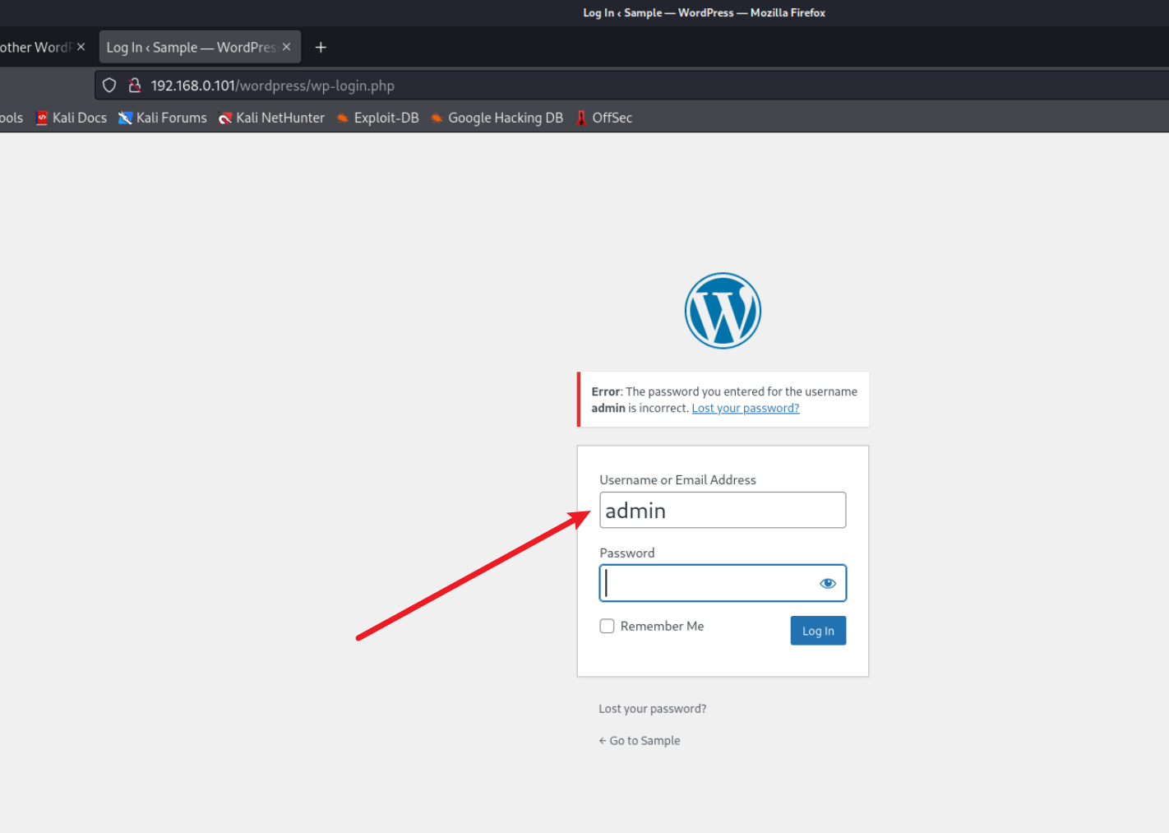Click the Log In button
Screen dimensions: 1169x833
[x=818, y=631]
